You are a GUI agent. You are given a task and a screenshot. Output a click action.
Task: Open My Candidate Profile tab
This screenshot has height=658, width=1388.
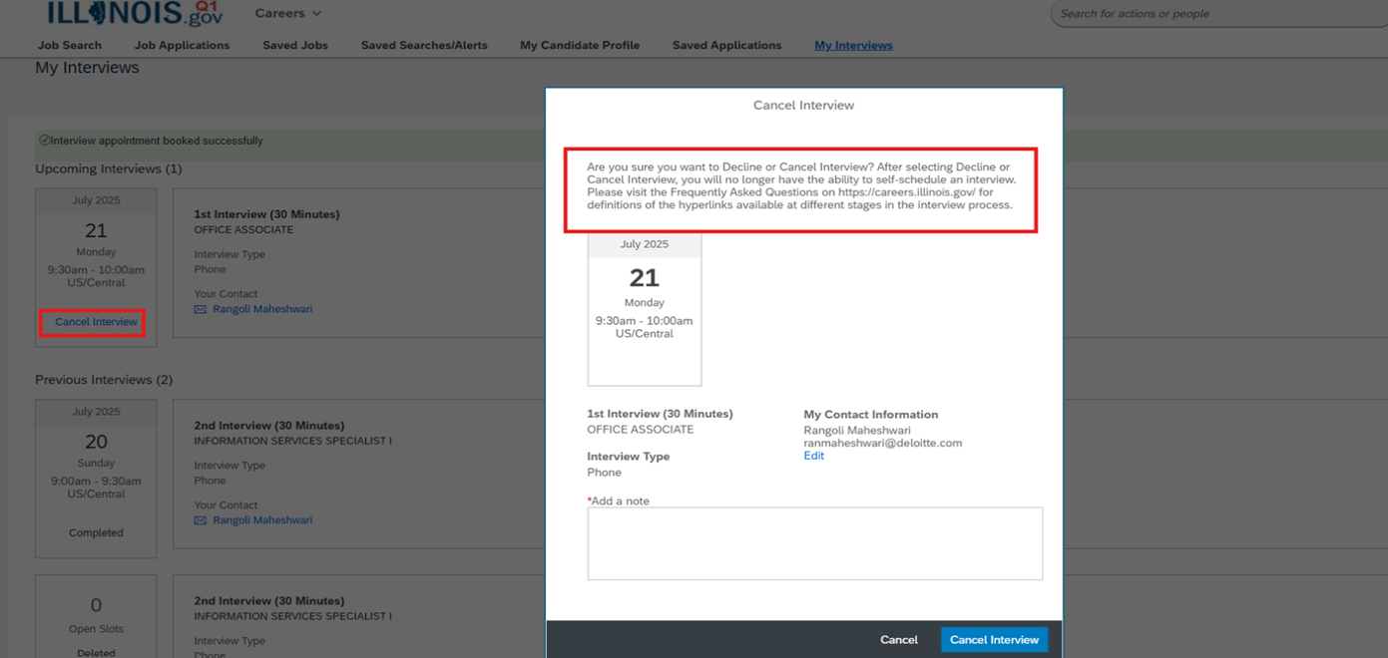tap(580, 45)
